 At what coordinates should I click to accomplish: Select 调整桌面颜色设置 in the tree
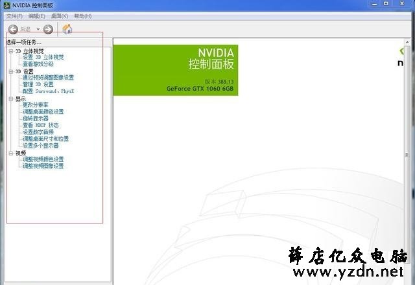43,111
